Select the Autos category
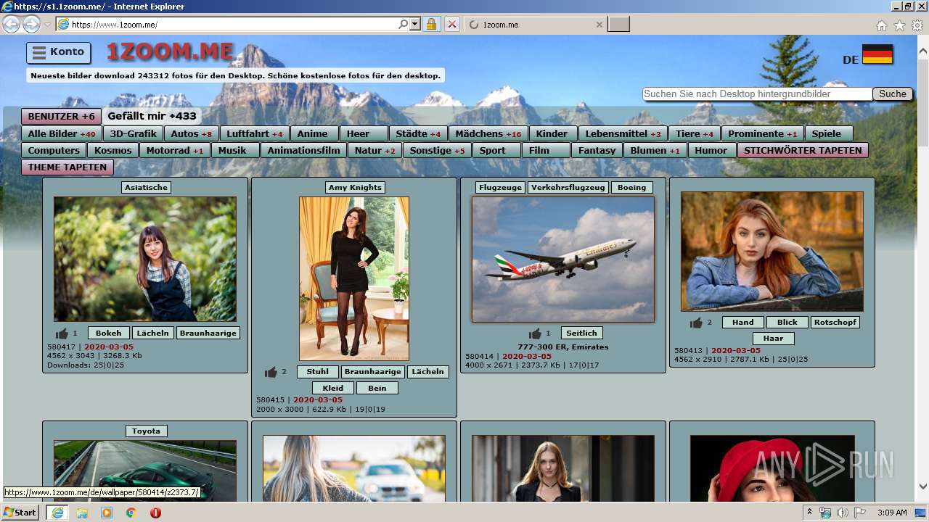Image resolution: width=929 pixels, height=522 pixels. pos(191,133)
